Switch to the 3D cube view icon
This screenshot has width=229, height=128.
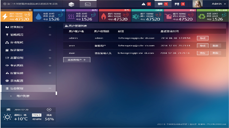71,4
